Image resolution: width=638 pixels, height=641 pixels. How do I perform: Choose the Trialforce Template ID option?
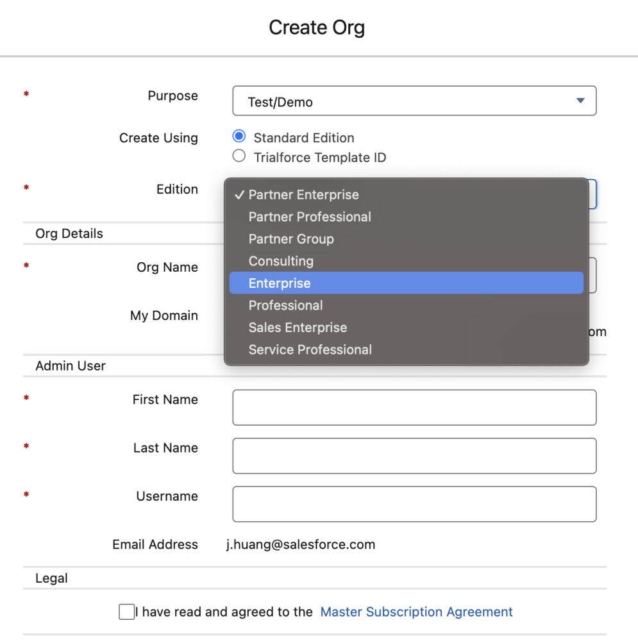239,155
